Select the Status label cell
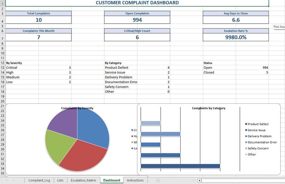This screenshot has width=285, height=184. (219, 63)
